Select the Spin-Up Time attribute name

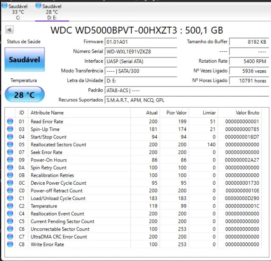[45, 129]
